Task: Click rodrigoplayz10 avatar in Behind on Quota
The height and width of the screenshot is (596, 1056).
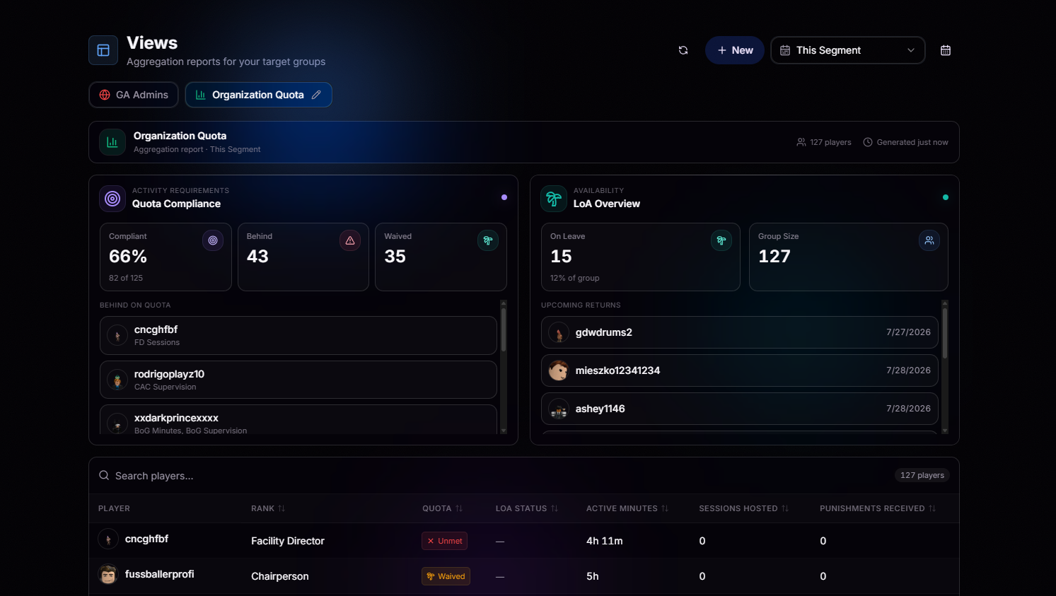Action: click(x=117, y=380)
